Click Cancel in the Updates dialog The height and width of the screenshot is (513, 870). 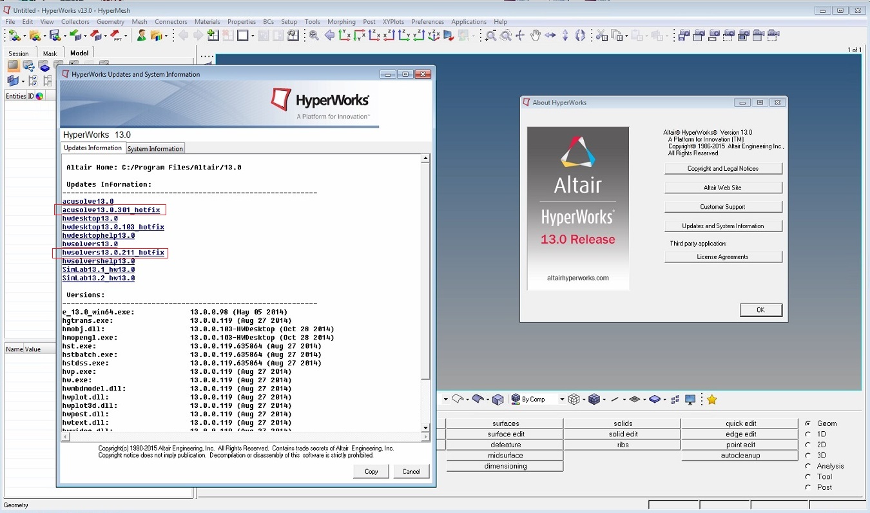click(x=411, y=471)
